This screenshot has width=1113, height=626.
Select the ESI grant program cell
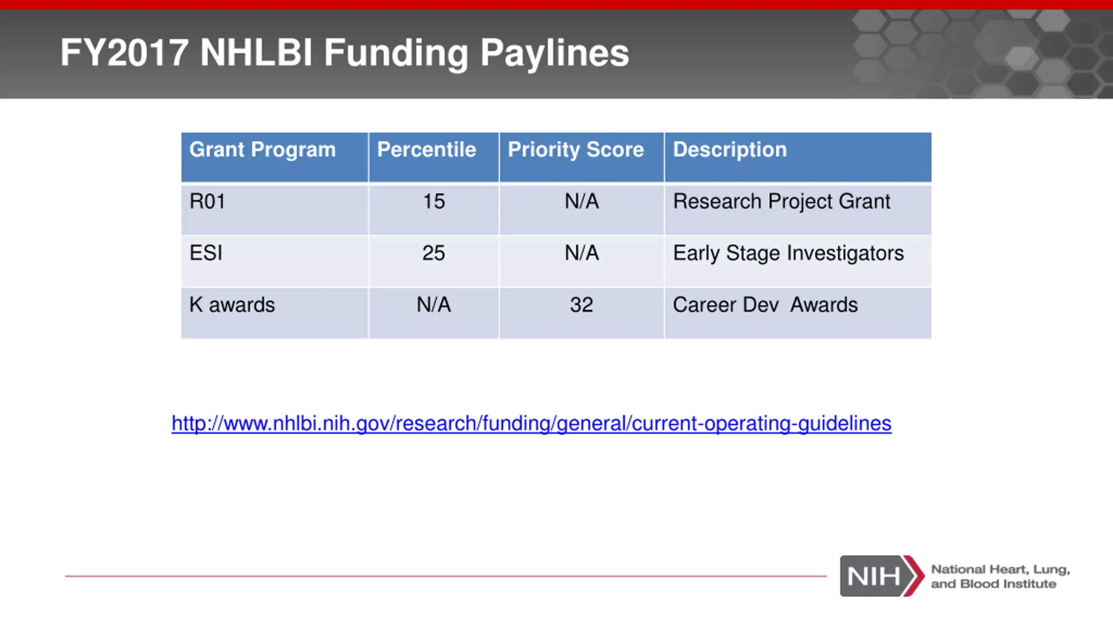click(275, 262)
